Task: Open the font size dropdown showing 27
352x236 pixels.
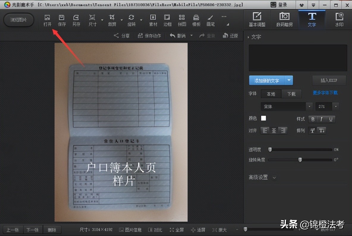Action: pyautogui.click(x=326, y=106)
